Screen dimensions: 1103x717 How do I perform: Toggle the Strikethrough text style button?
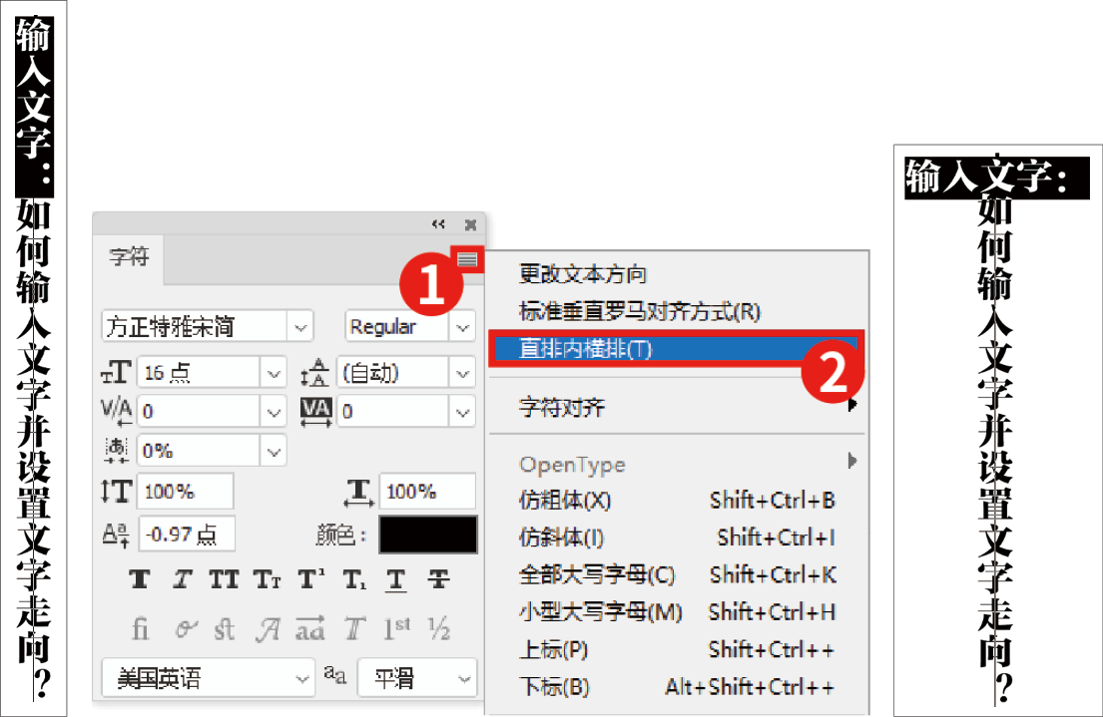click(438, 579)
